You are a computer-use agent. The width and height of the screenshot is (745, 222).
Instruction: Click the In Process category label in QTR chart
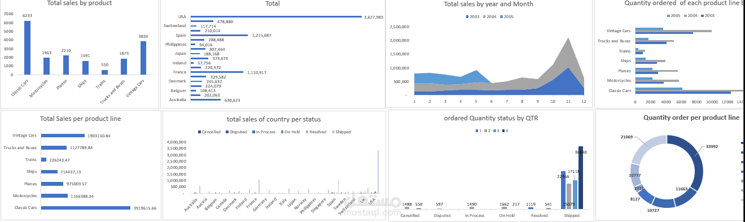[x=475, y=215]
